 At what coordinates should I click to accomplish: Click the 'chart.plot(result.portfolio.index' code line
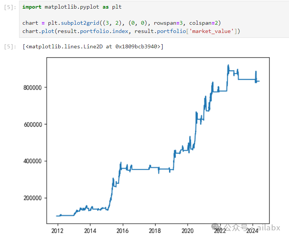click(x=131, y=31)
